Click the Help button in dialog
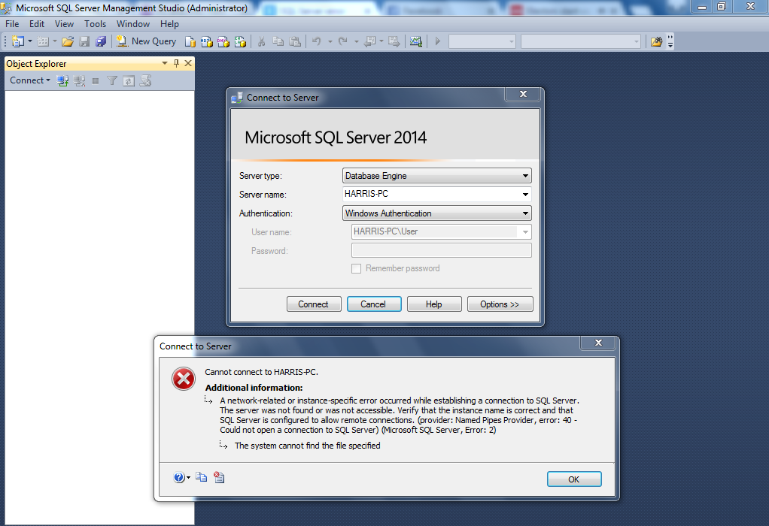Image resolution: width=769 pixels, height=526 pixels. coord(434,304)
